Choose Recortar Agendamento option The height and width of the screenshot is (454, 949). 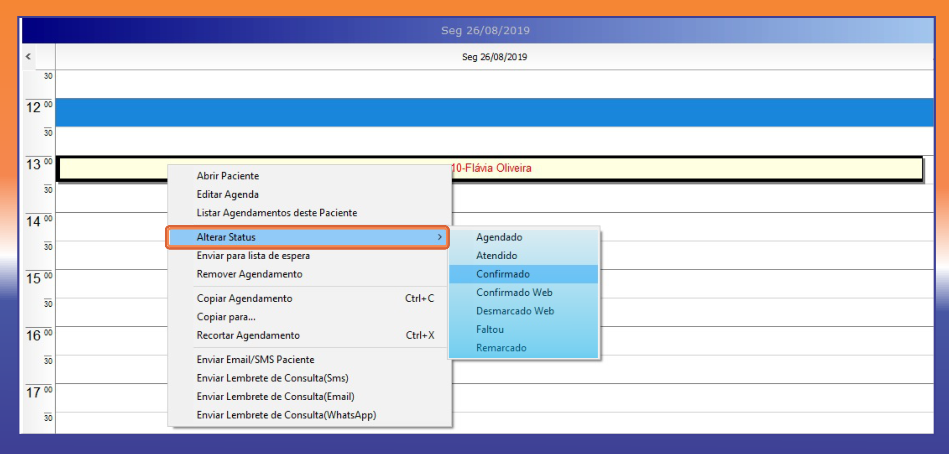coord(248,335)
